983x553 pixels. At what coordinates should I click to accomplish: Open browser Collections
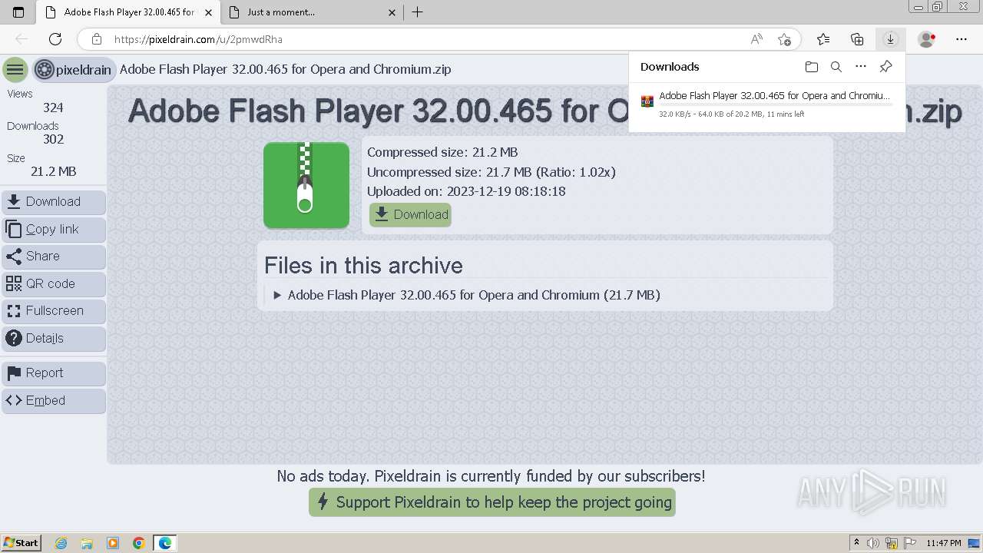[x=857, y=39]
